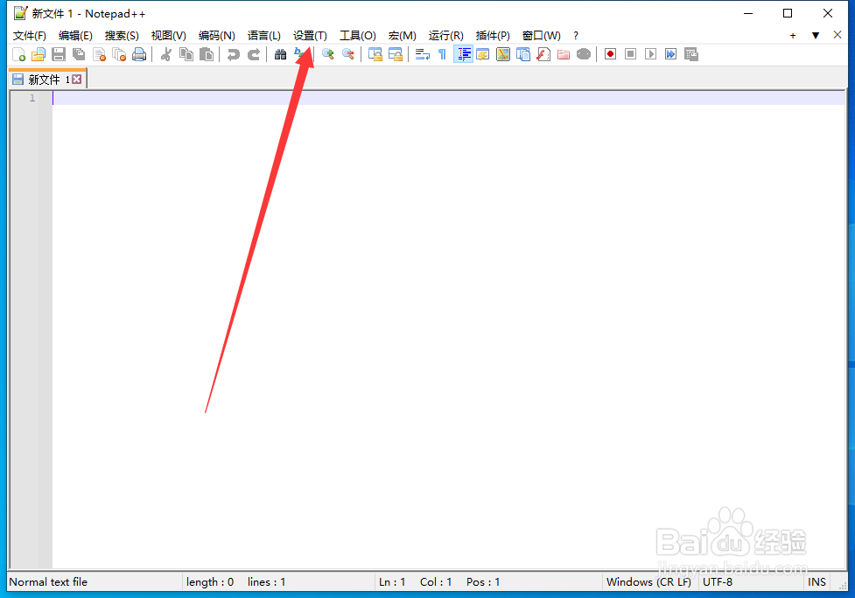Click line number 1 in the margin
Image resolution: width=855 pixels, height=598 pixels.
(x=32, y=98)
